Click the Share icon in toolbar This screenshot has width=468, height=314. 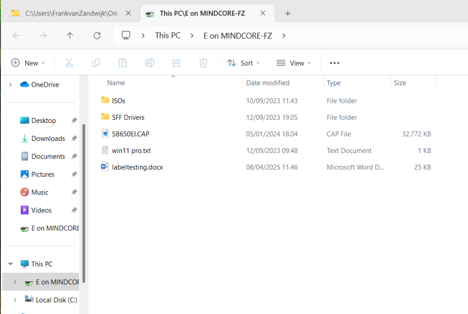pos(177,63)
